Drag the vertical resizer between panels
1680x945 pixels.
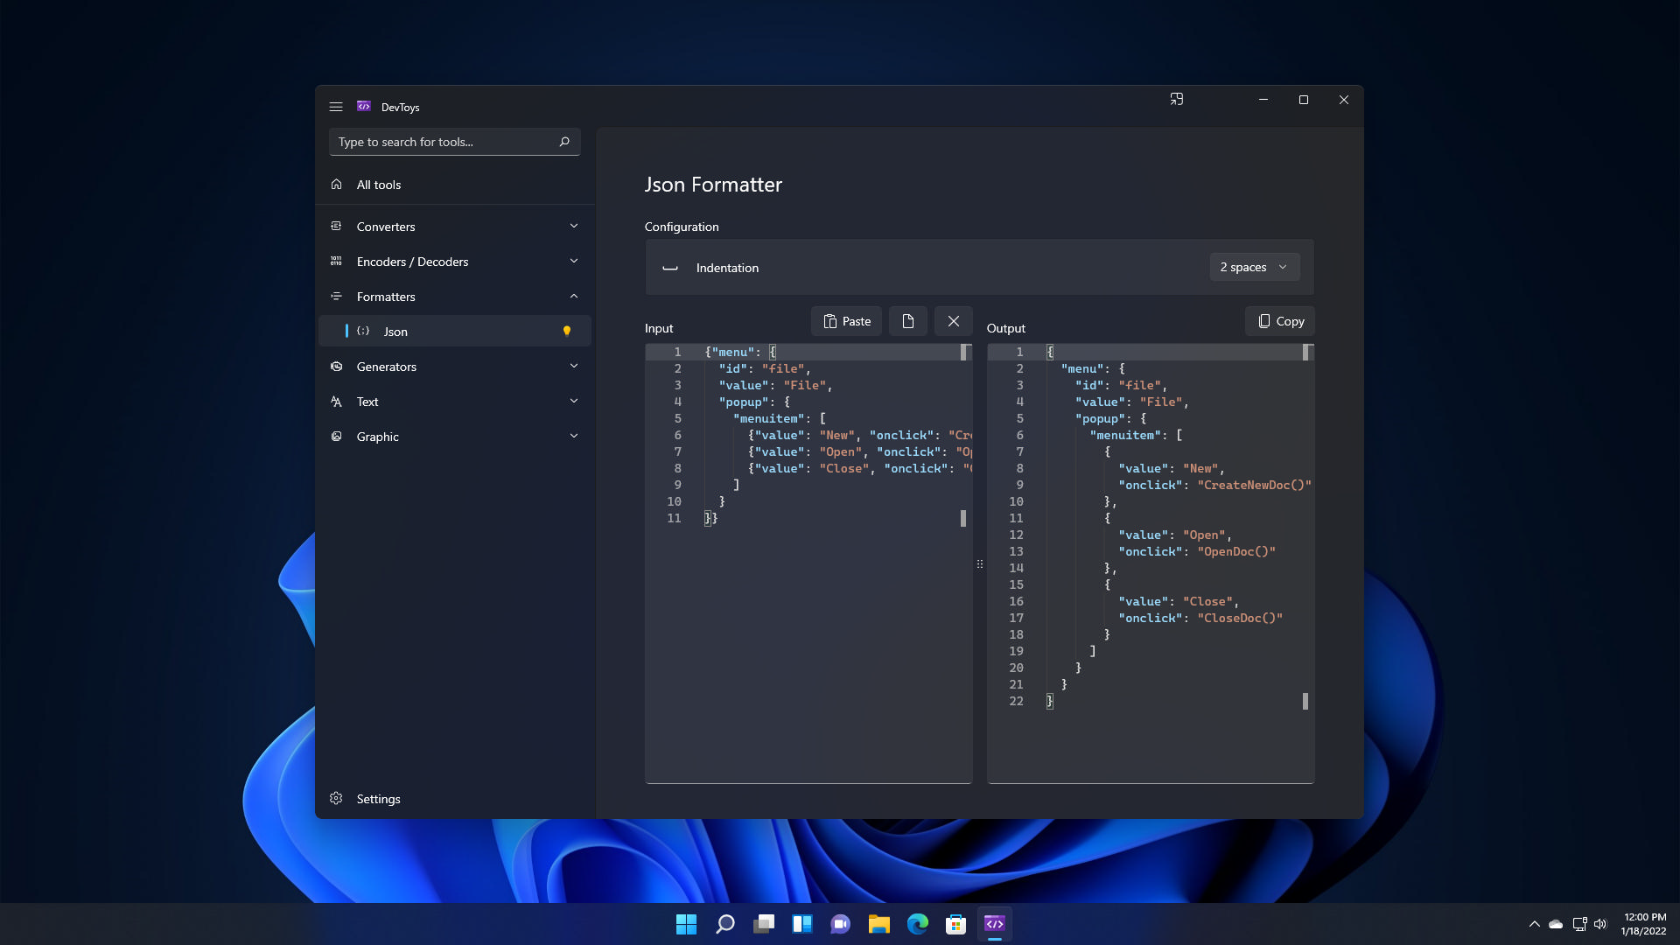[x=980, y=564]
